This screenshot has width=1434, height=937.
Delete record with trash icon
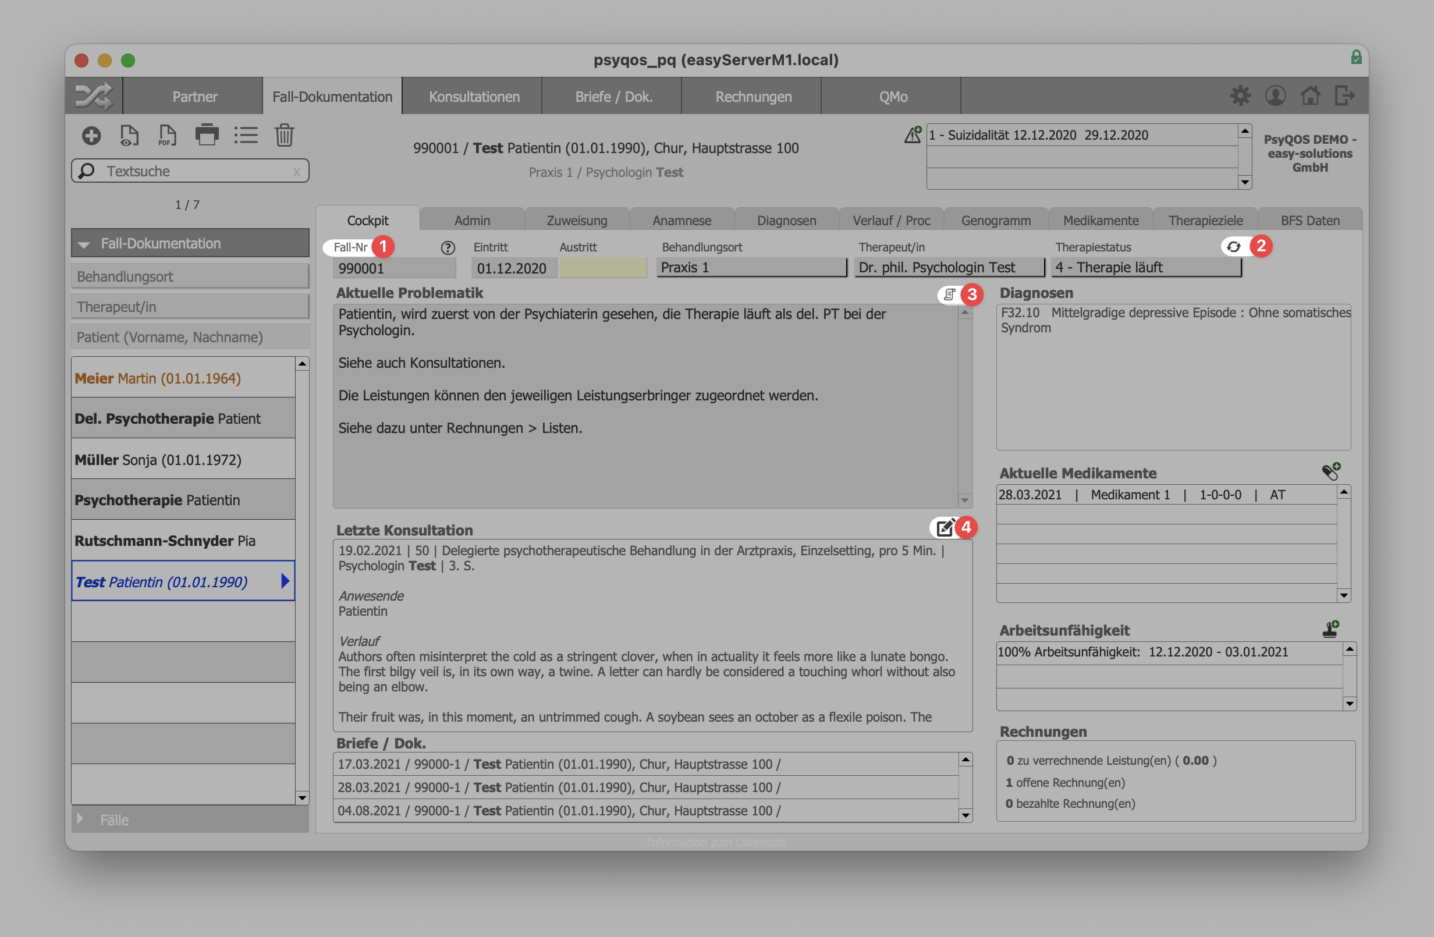pos(285,136)
